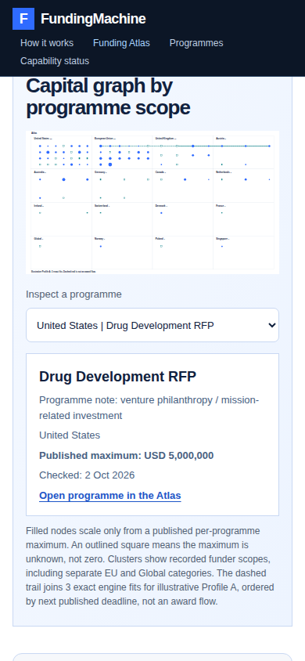The height and width of the screenshot is (661, 305).
Task: Select the node in France cluster
Action: [x=221, y=213]
